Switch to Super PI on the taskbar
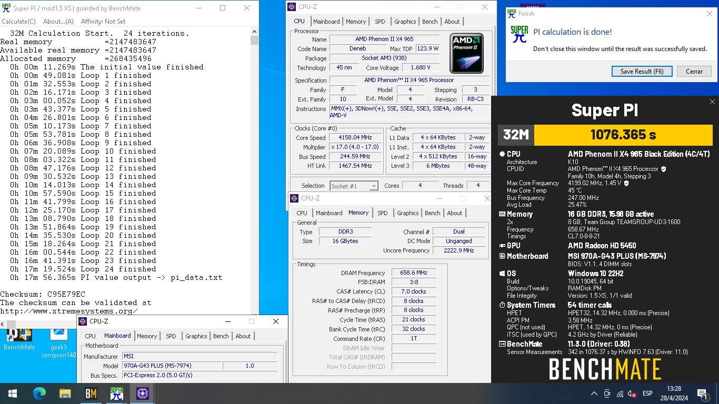Viewport: 719px width, 404px height. pos(116,393)
